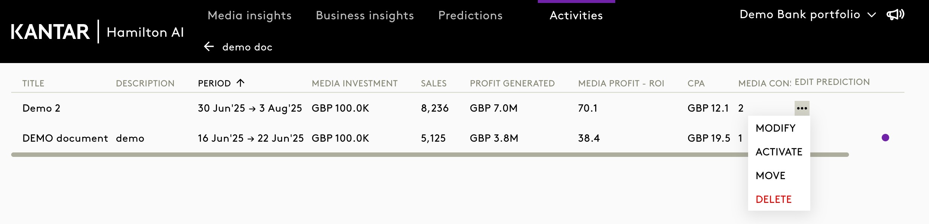929x224 pixels.
Task: Click the Kantar logo
Action: coord(50,32)
